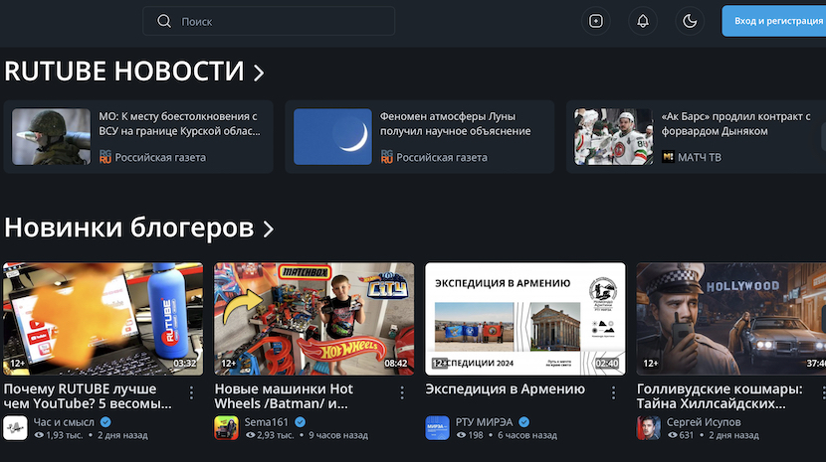Click views eye icon showing 198
Viewport: 826px width, 462px height.
[462, 435]
